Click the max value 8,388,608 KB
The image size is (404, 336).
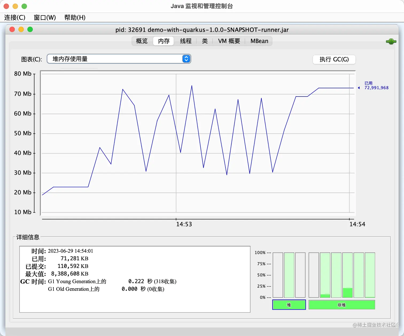point(69,274)
